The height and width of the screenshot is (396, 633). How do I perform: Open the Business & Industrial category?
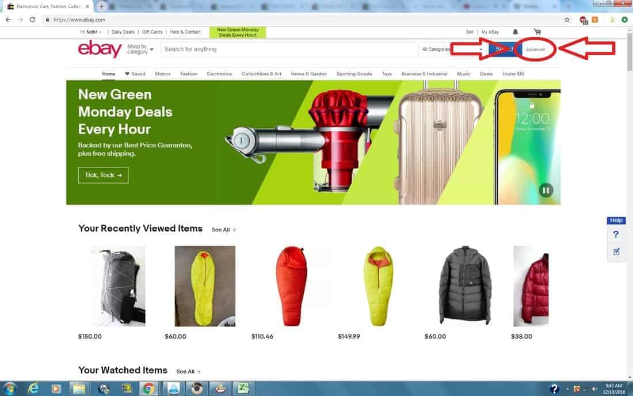tap(424, 74)
